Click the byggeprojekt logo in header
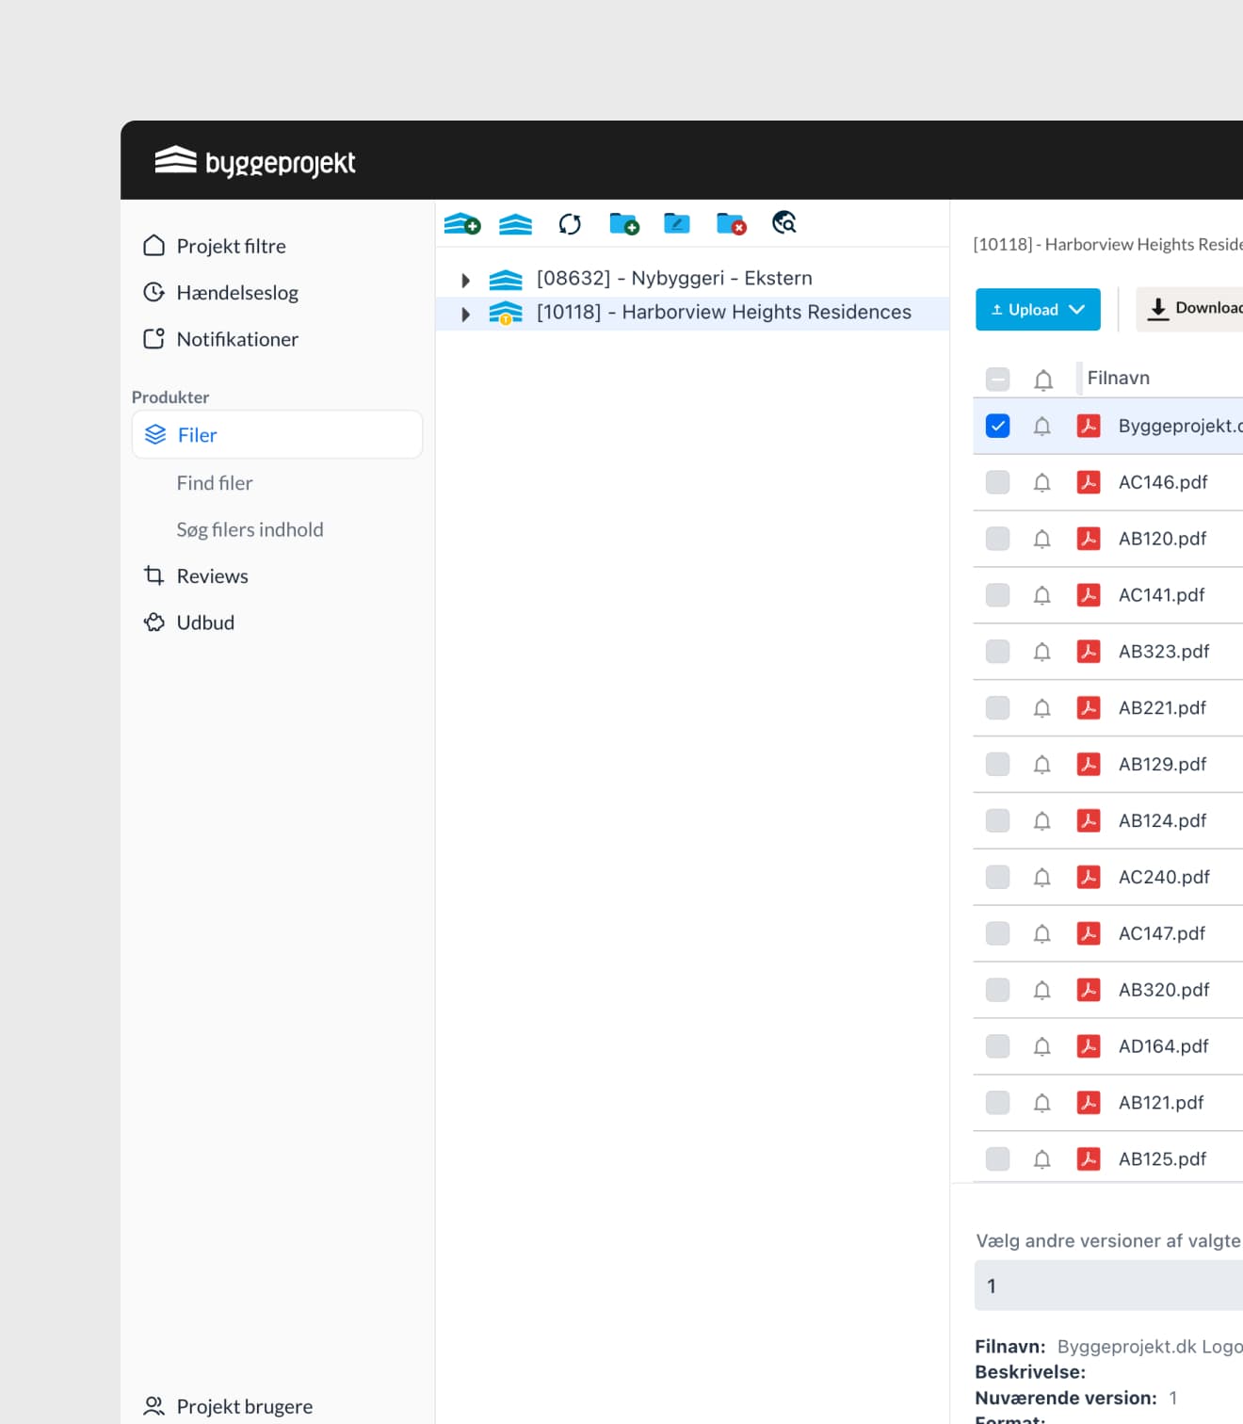1243x1424 pixels. (x=255, y=161)
